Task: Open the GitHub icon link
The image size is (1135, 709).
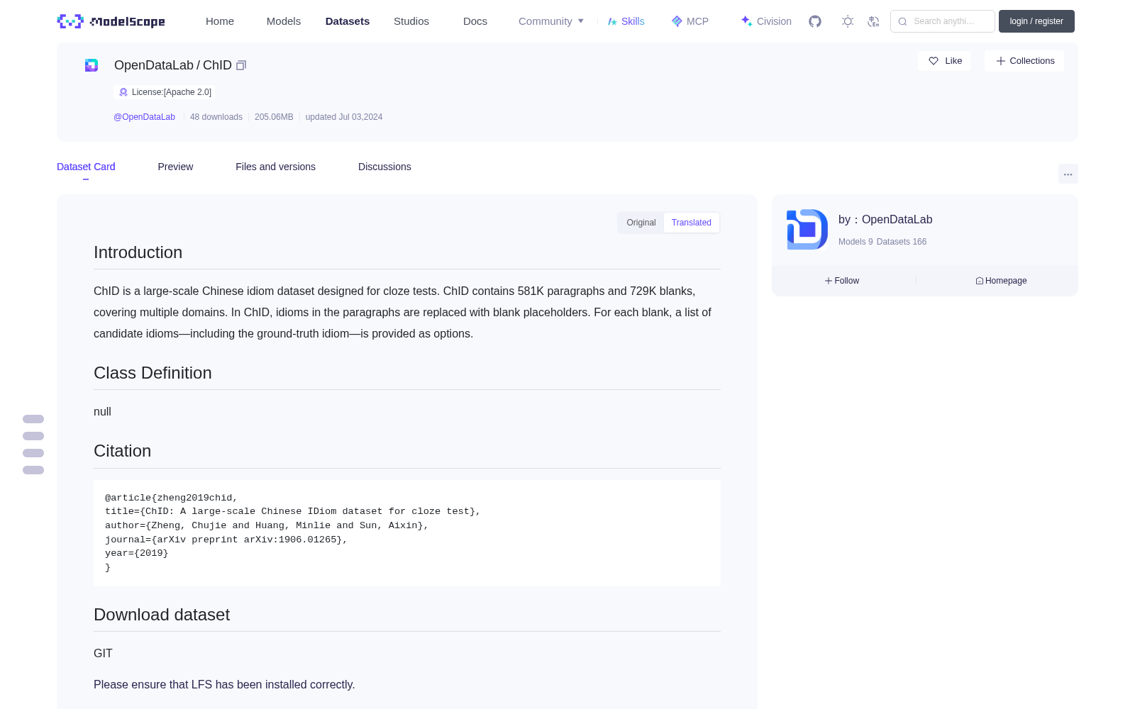Action: [x=815, y=21]
